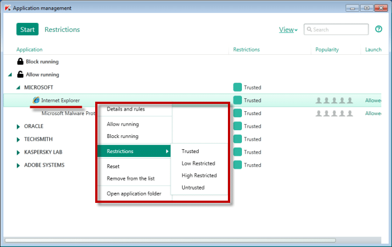392x247 pixels.
Task: Expand the TECHSMITH vendor group
Action: 18,140
